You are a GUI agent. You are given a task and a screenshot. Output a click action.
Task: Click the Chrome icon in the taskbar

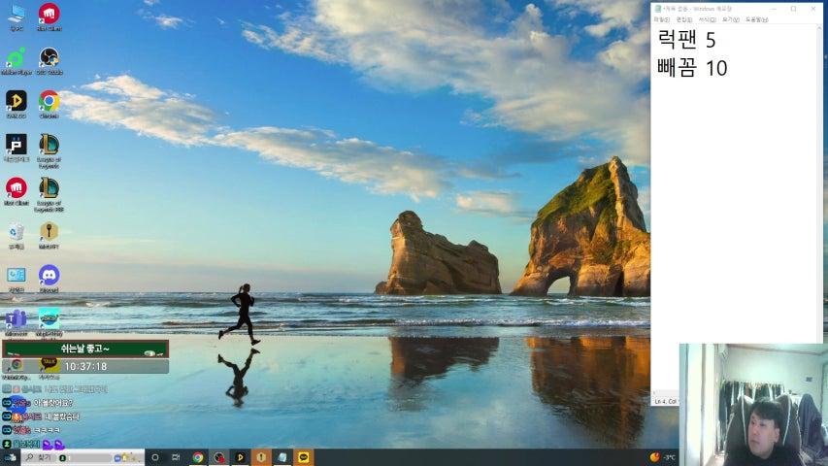[x=198, y=457]
